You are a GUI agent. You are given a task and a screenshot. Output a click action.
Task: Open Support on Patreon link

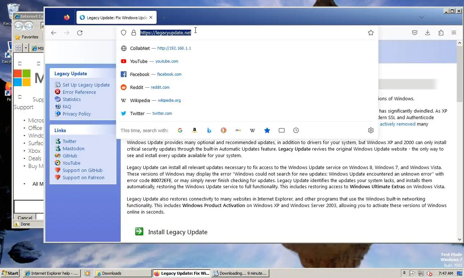click(83, 177)
